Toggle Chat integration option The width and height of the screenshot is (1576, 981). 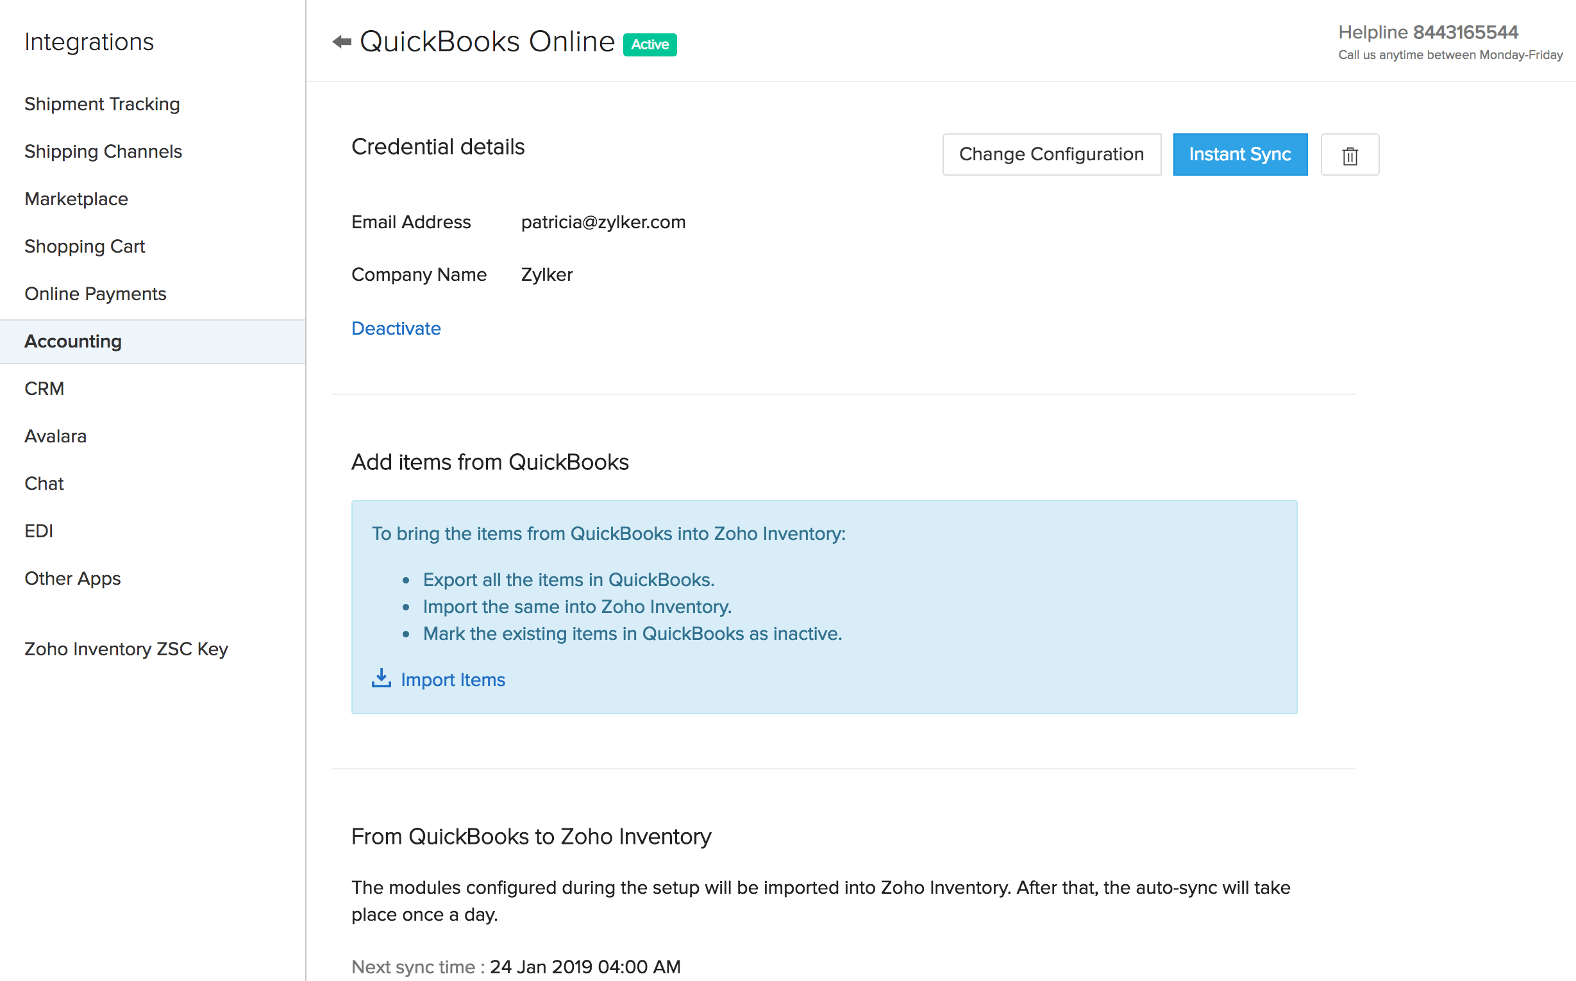[44, 483]
